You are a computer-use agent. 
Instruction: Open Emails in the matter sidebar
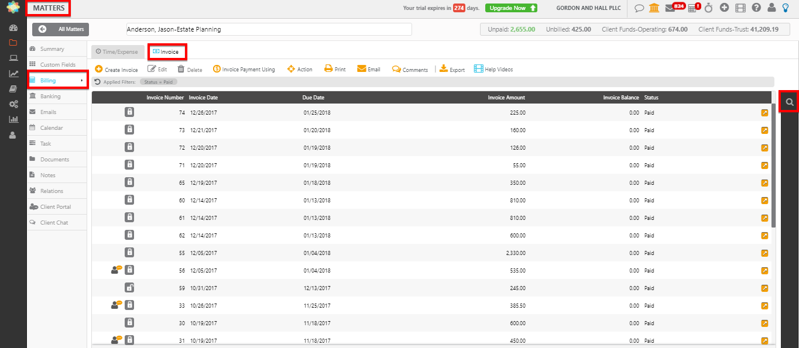(57, 112)
